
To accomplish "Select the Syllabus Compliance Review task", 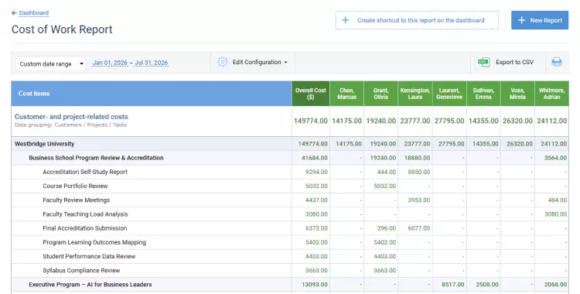I will click(x=81, y=270).
